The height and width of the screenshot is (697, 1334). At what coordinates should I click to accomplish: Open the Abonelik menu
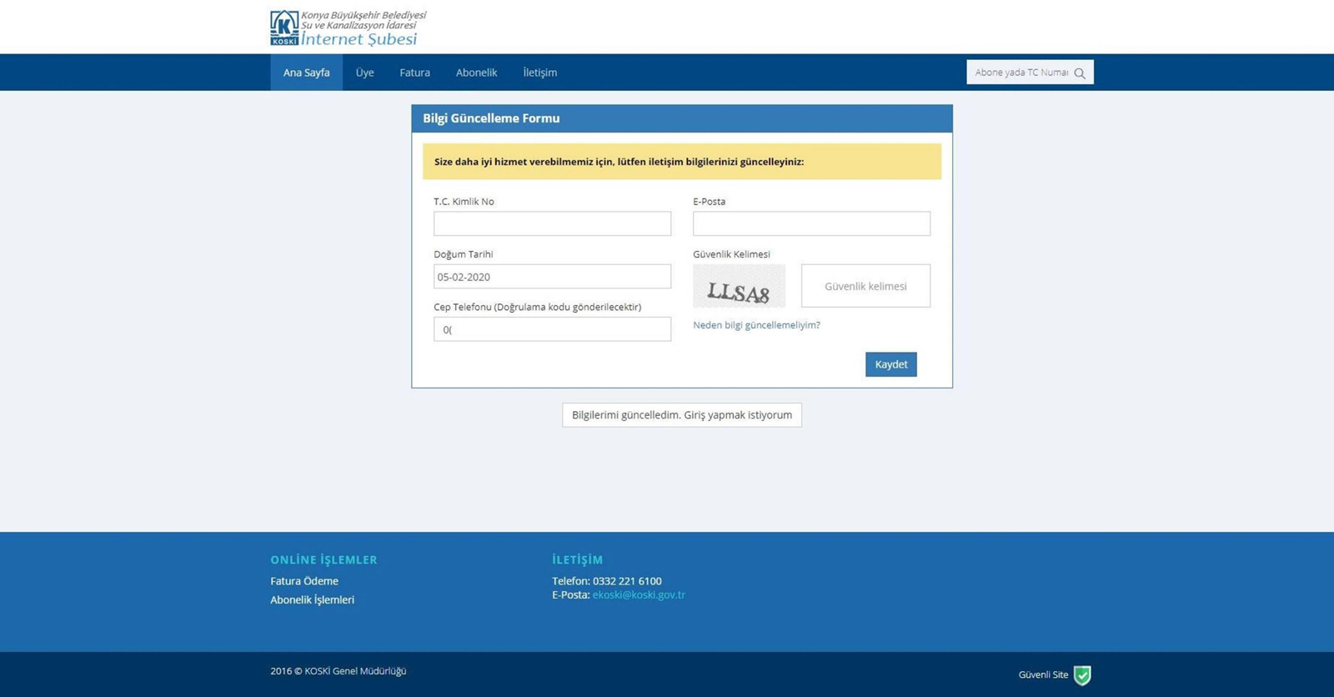pos(476,73)
